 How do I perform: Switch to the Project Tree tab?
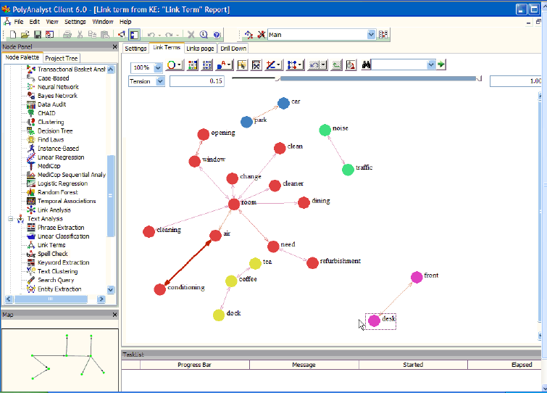(62, 58)
